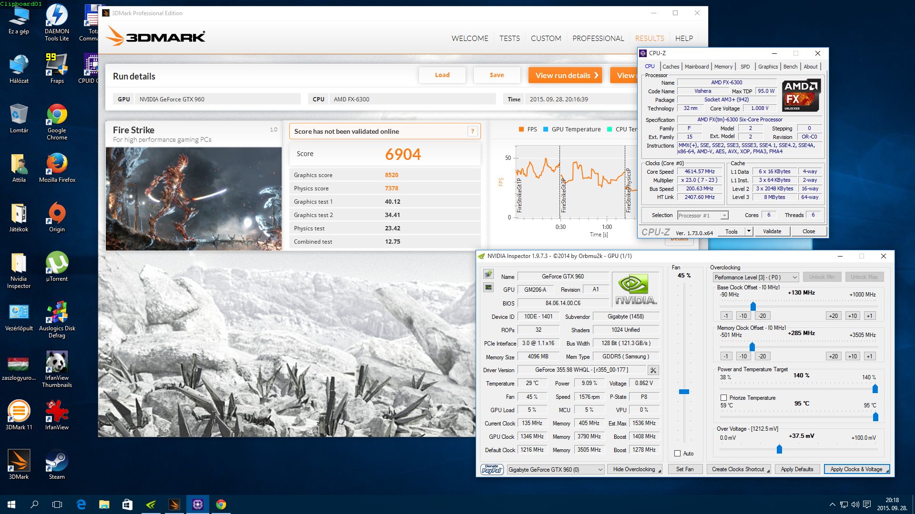Open CPU-Z Processor #1 selection dropdown
The width and height of the screenshot is (915, 514).
tap(703, 216)
